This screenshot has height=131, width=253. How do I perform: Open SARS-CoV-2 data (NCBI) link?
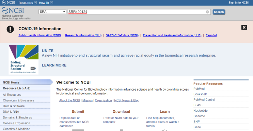(122, 35)
